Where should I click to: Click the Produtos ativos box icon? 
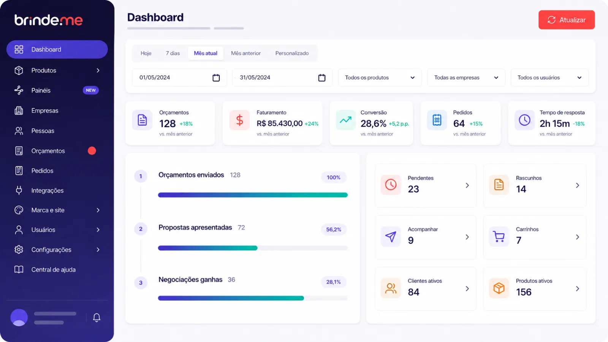click(499, 288)
